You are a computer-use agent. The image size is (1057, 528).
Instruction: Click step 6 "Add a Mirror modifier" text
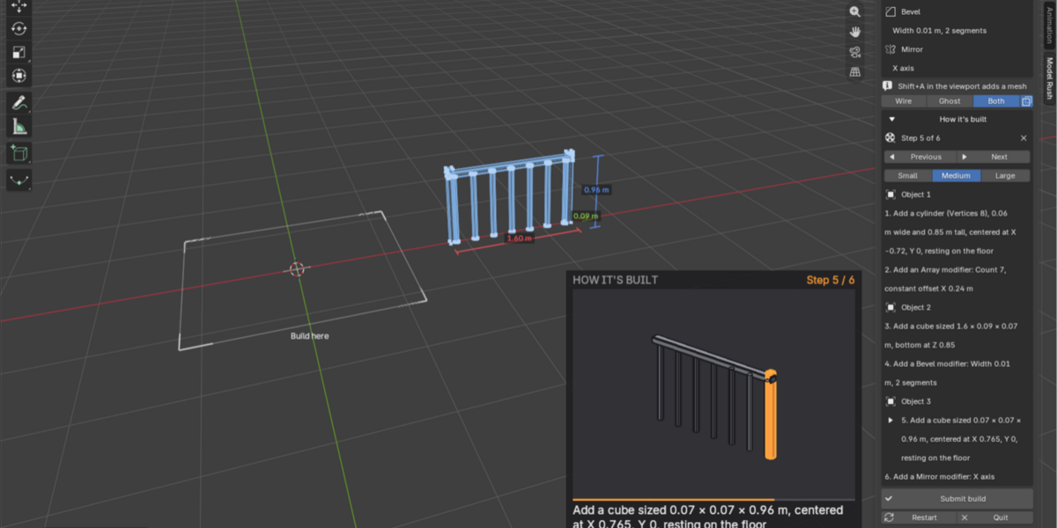click(939, 476)
